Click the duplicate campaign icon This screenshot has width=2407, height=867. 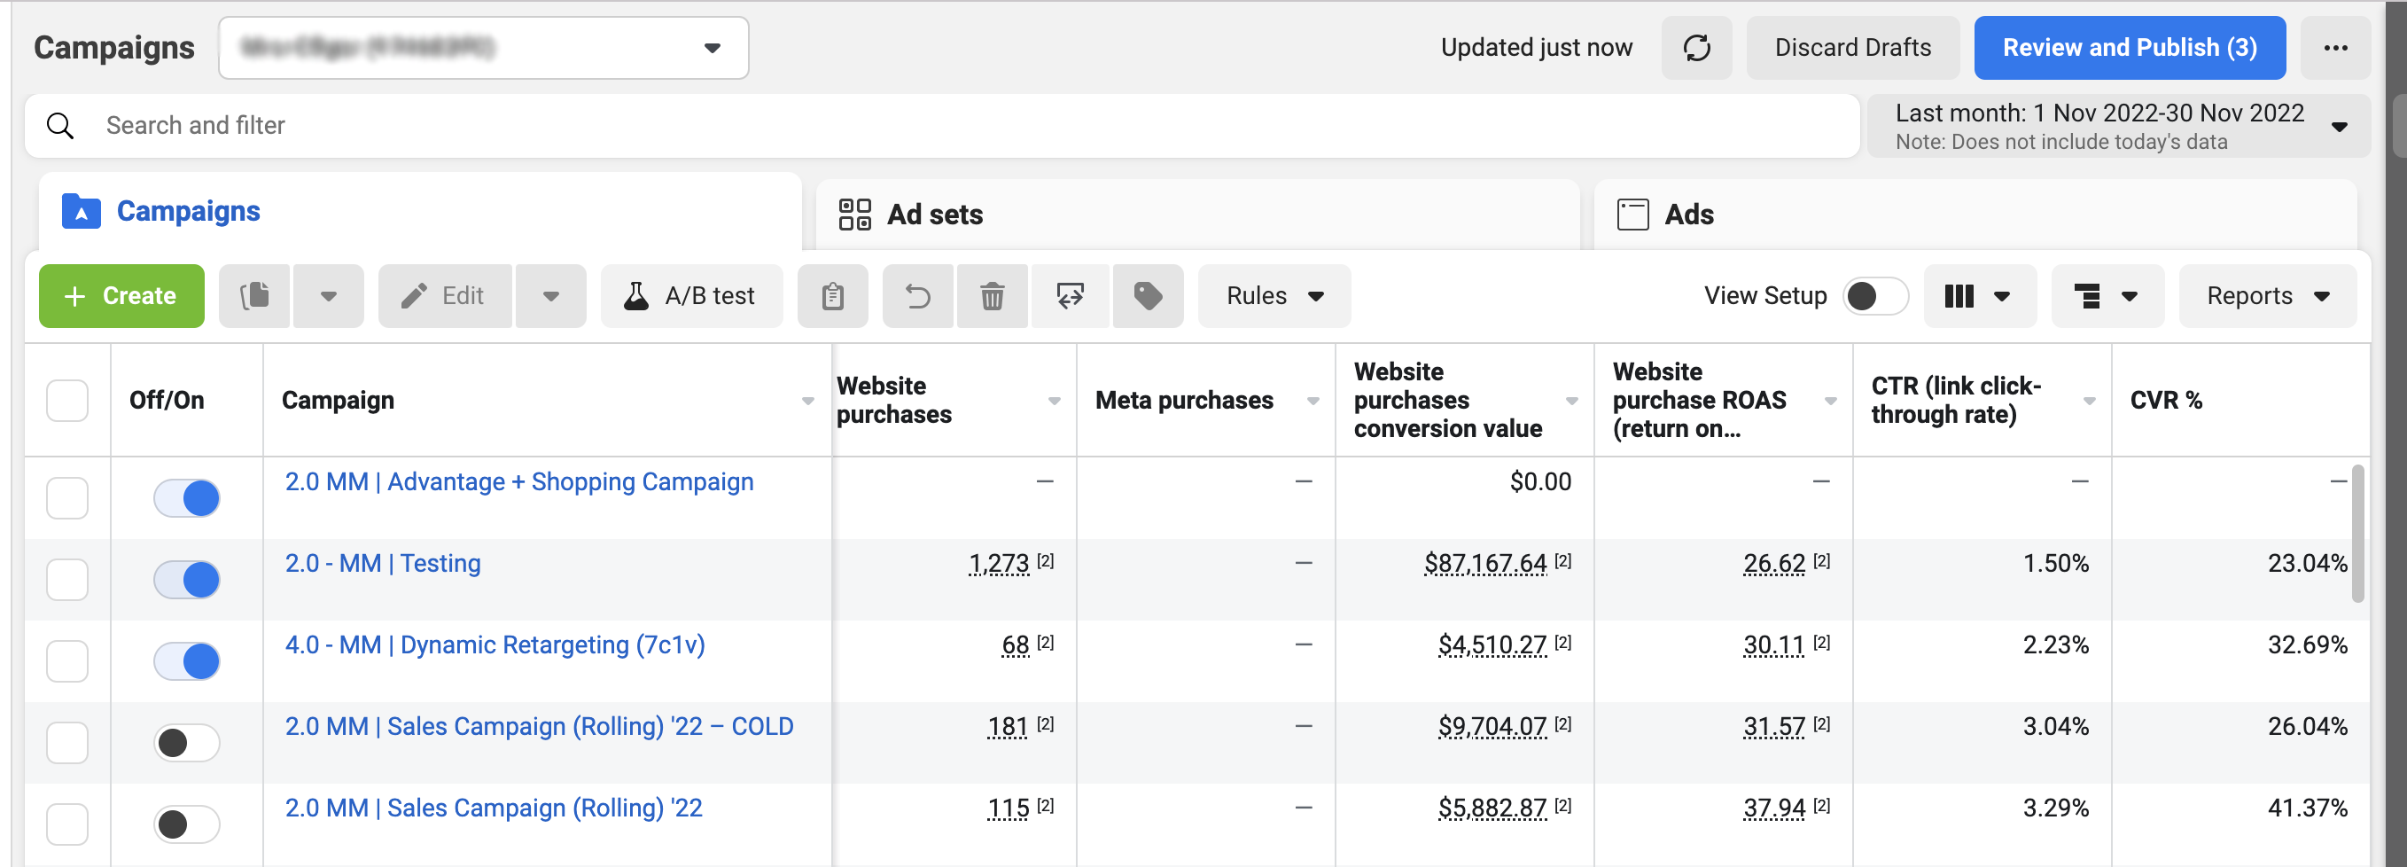tap(254, 296)
